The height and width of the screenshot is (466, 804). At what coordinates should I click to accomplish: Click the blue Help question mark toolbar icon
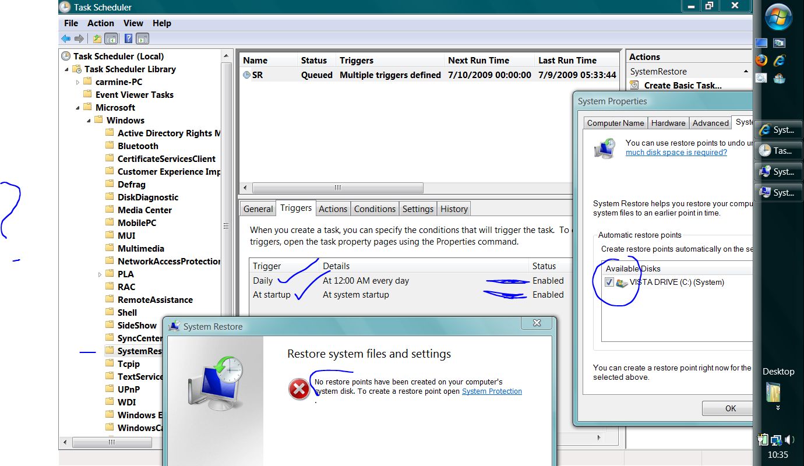pyautogui.click(x=128, y=39)
